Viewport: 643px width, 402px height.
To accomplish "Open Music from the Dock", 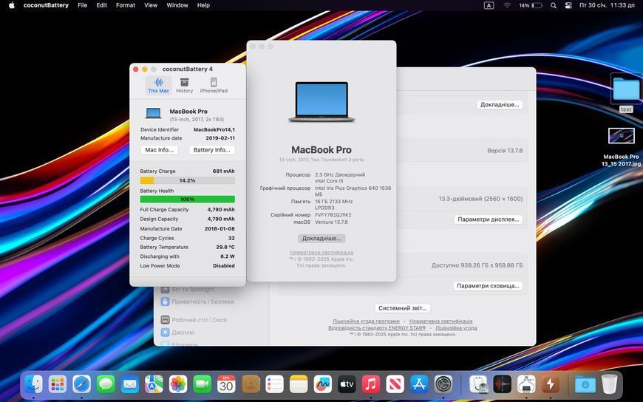I will pyautogui.click(x=371, y=384).
